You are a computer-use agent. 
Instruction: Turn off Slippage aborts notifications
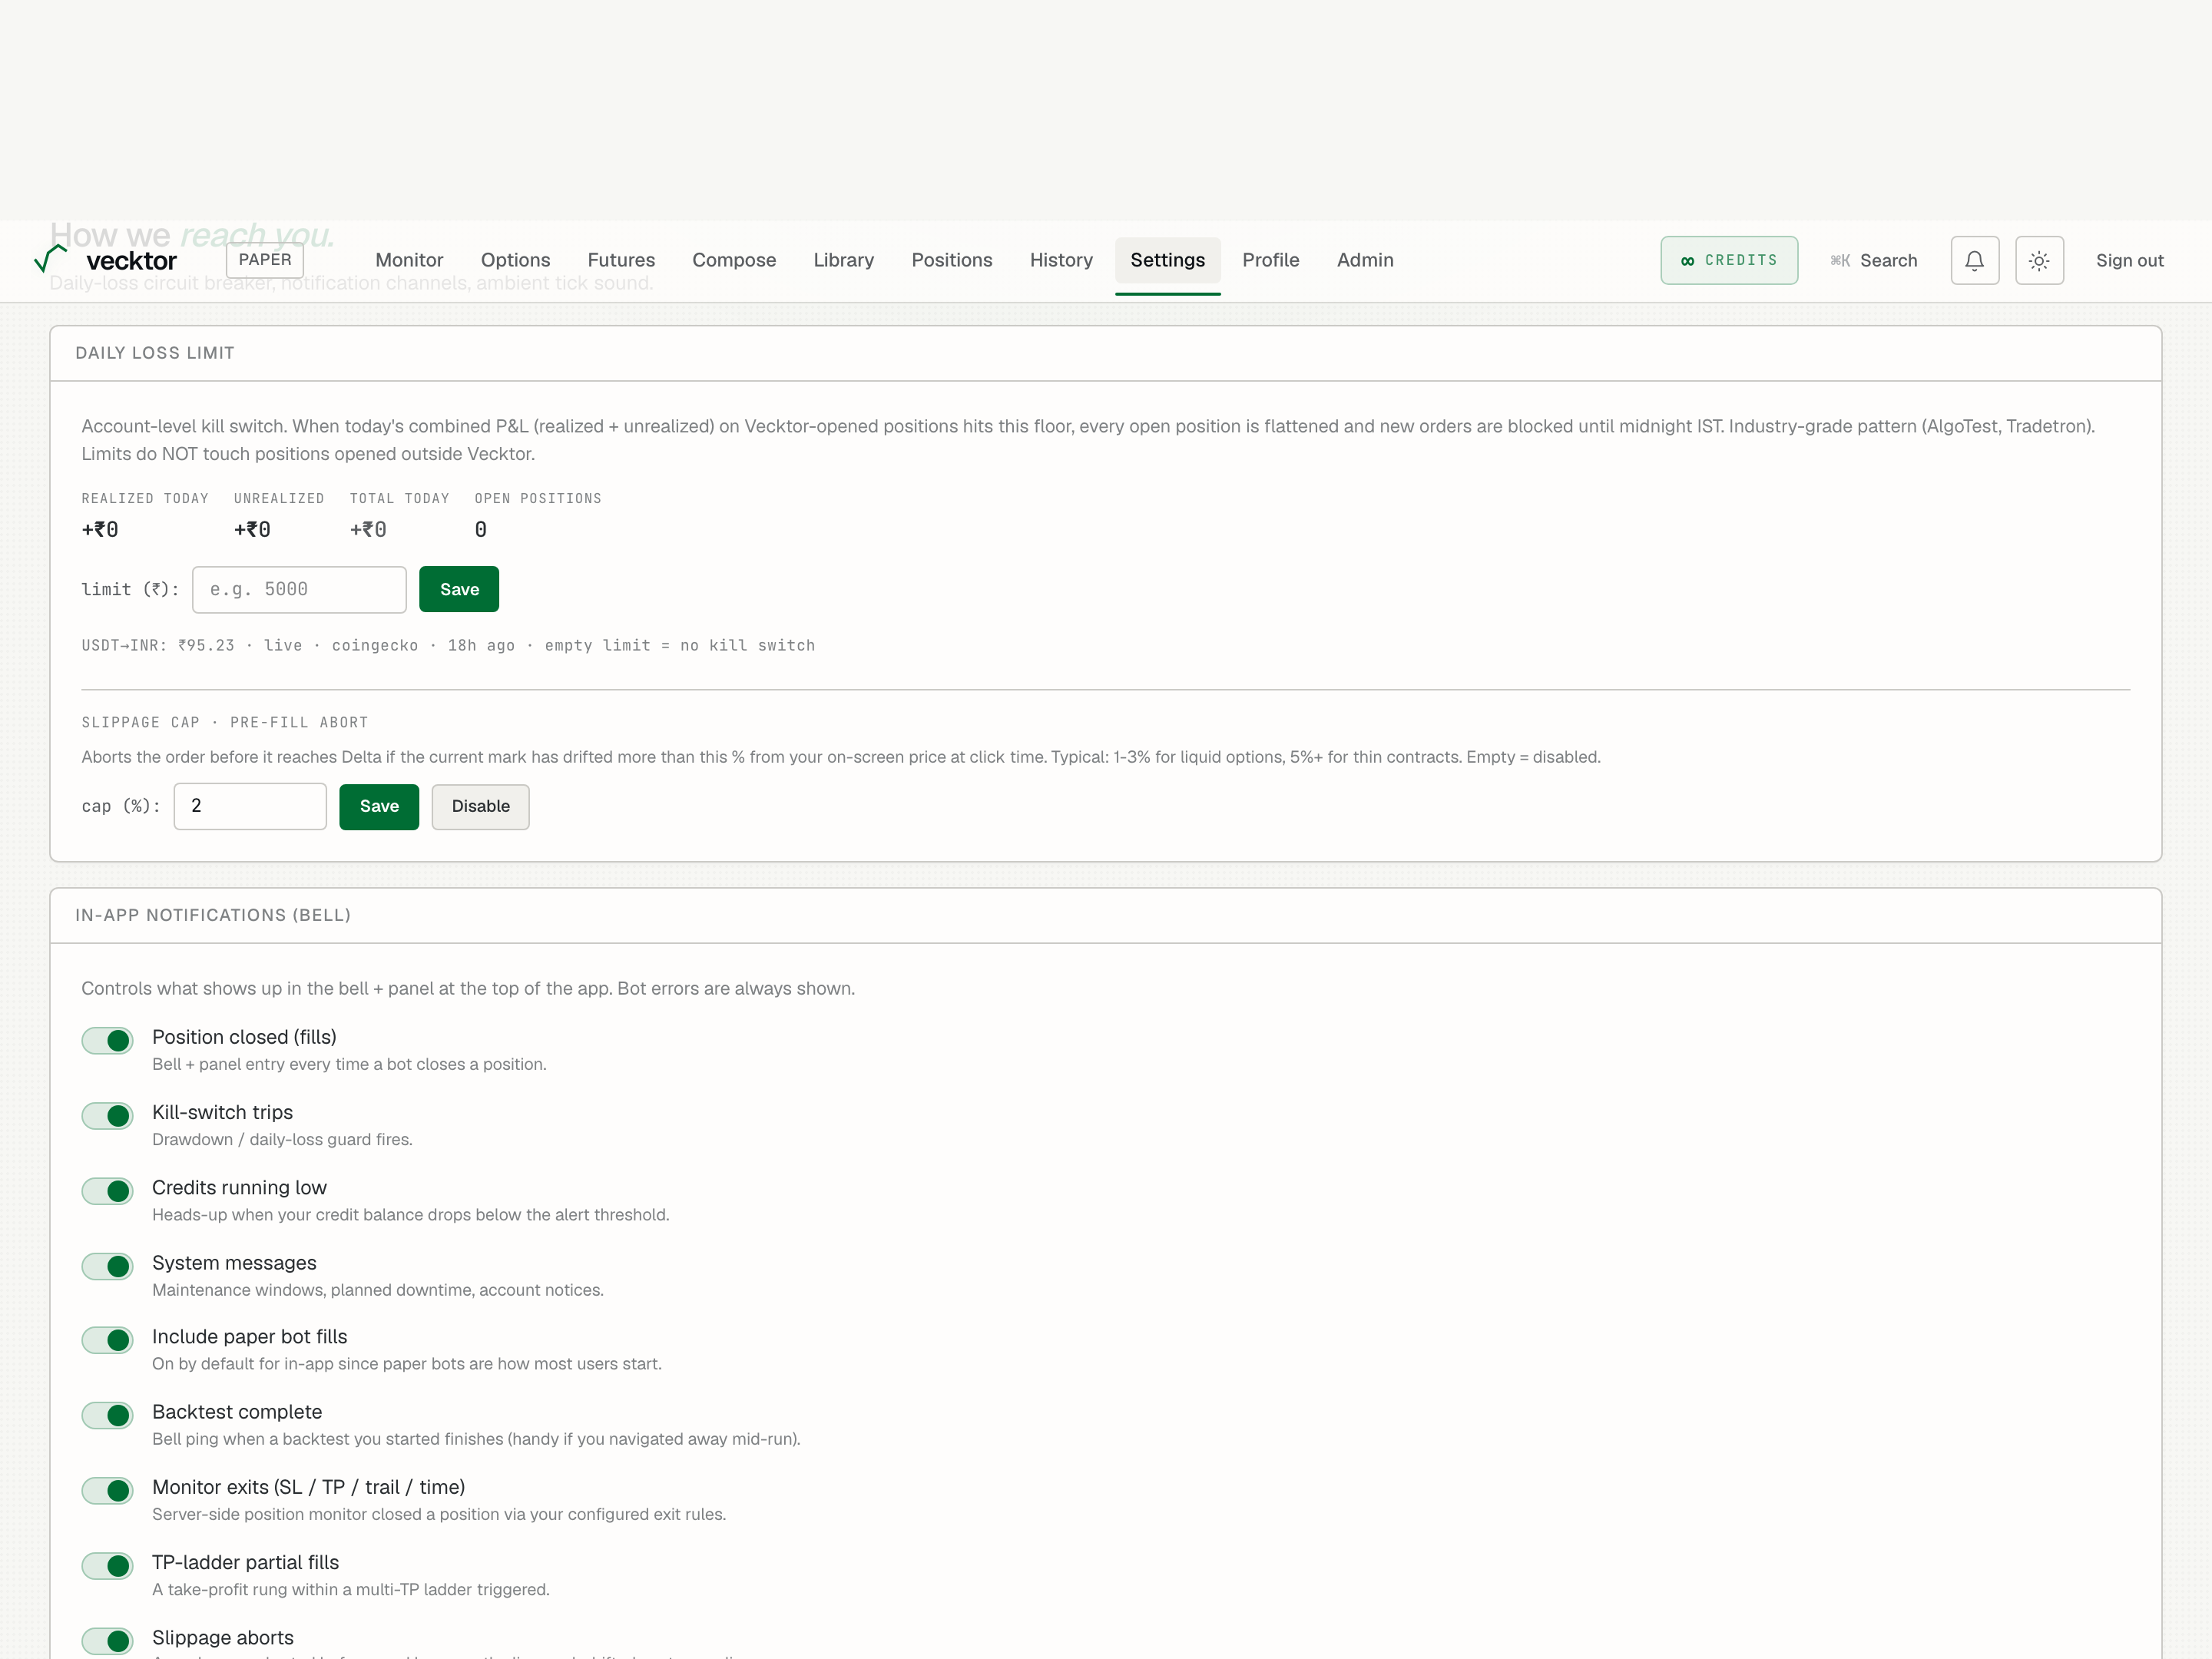point(107,1641)
